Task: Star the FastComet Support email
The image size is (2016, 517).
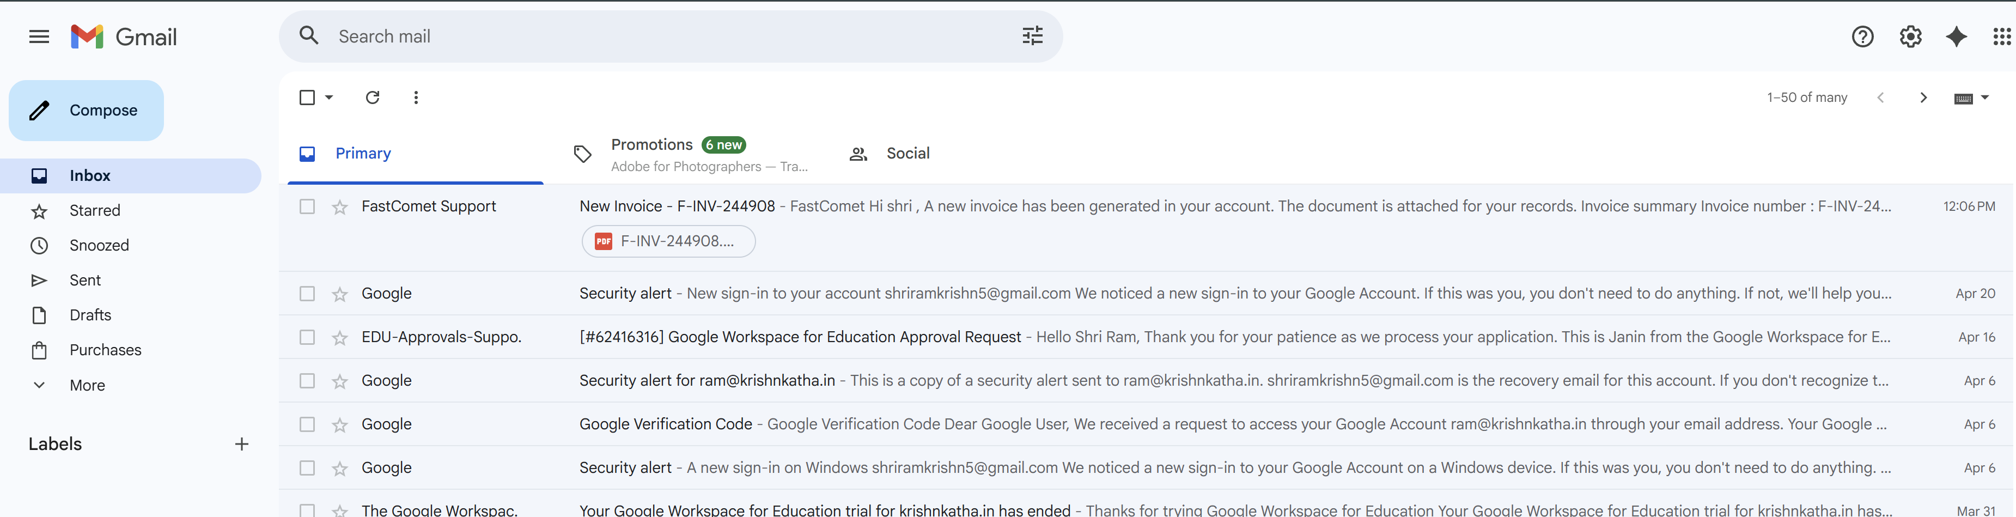Action: click(340, 207)
